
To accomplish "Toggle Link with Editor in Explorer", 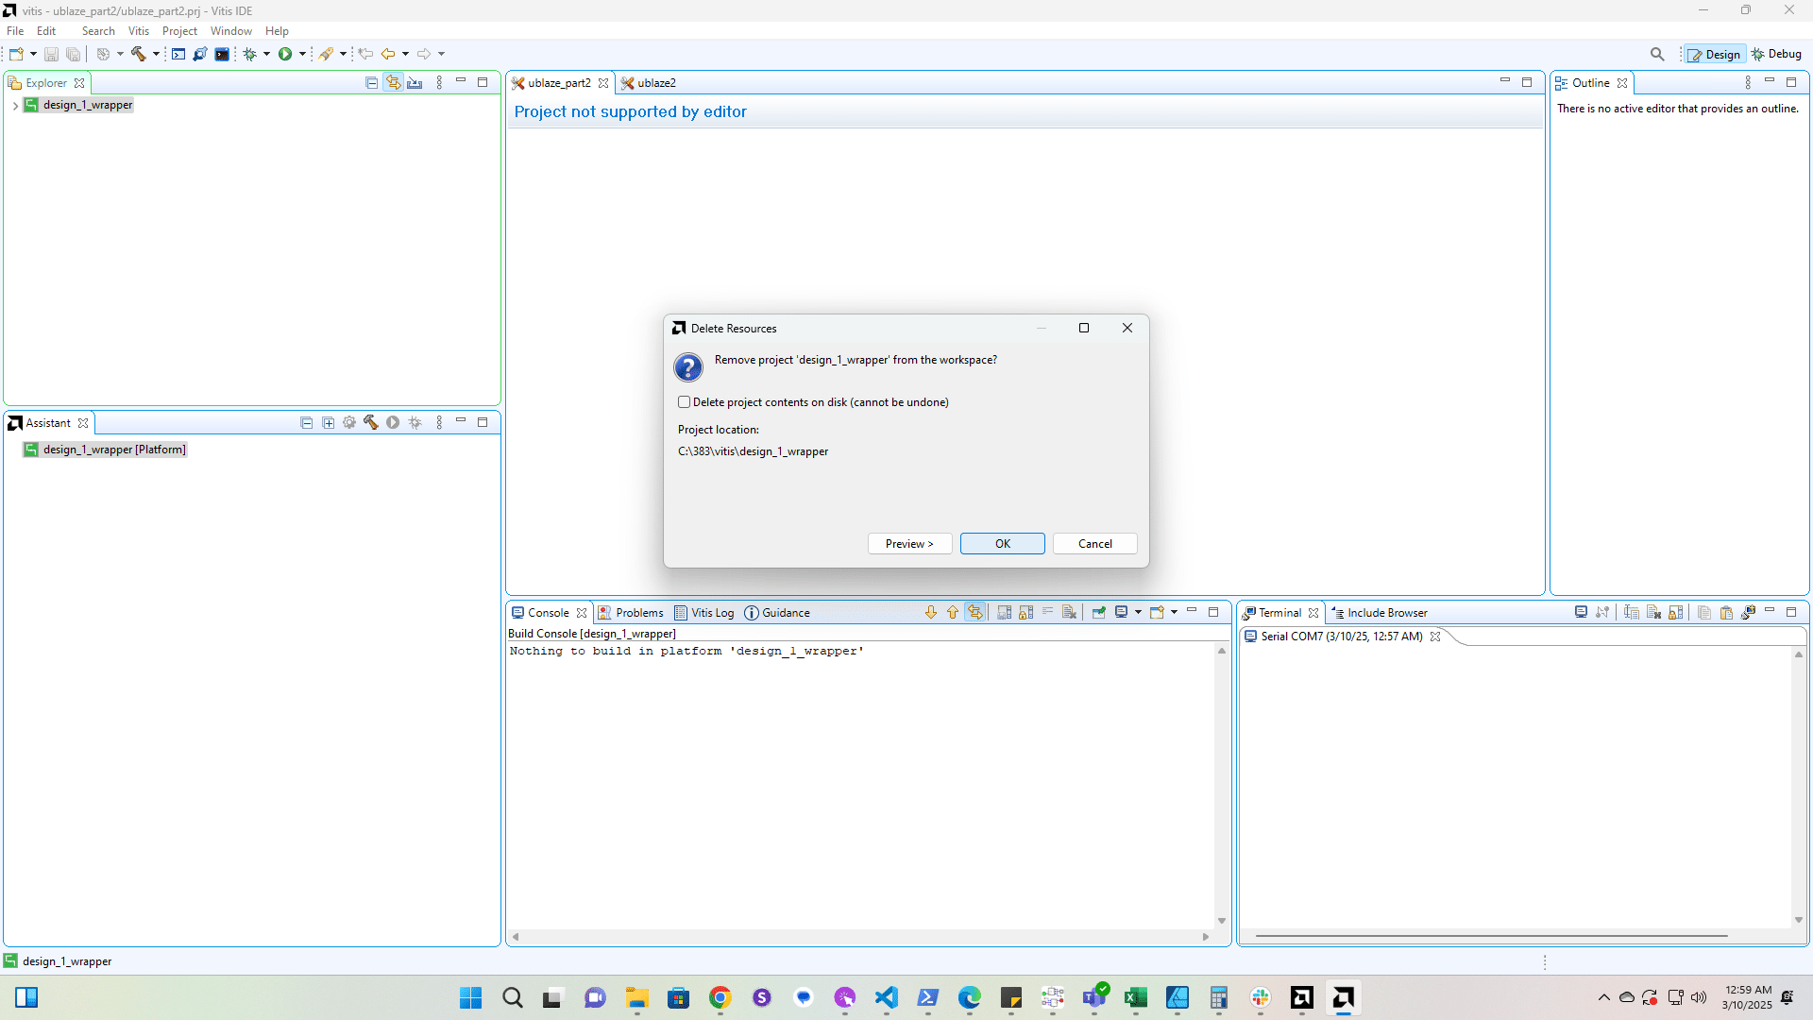I will pyautogui.click(x=393, y=83).
